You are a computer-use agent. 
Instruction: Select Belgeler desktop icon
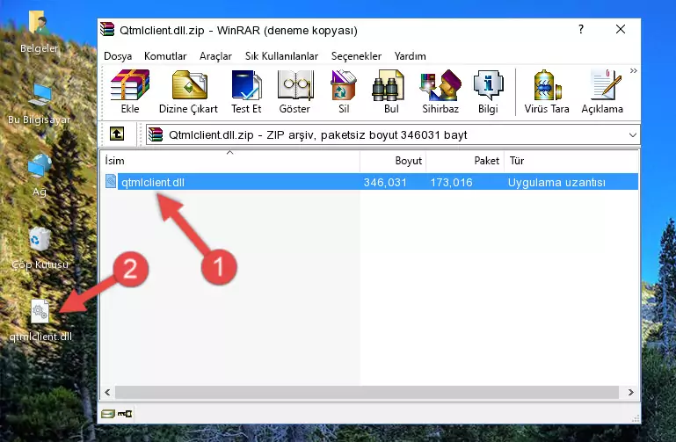40,32
